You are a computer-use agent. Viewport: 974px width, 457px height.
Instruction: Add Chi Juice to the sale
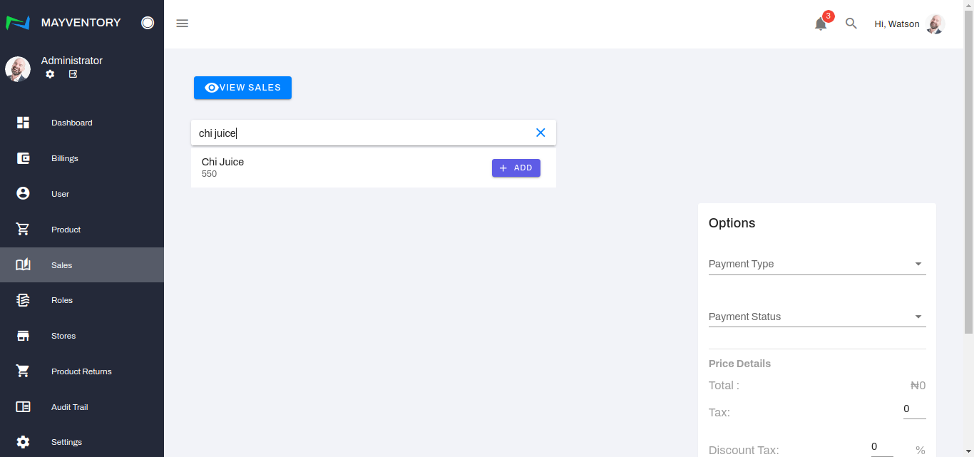click(516, 168)
